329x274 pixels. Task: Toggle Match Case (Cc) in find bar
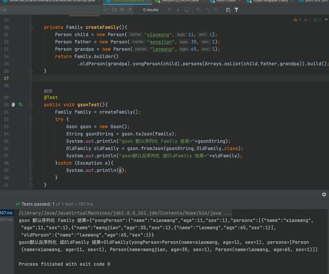click(114, 10)
